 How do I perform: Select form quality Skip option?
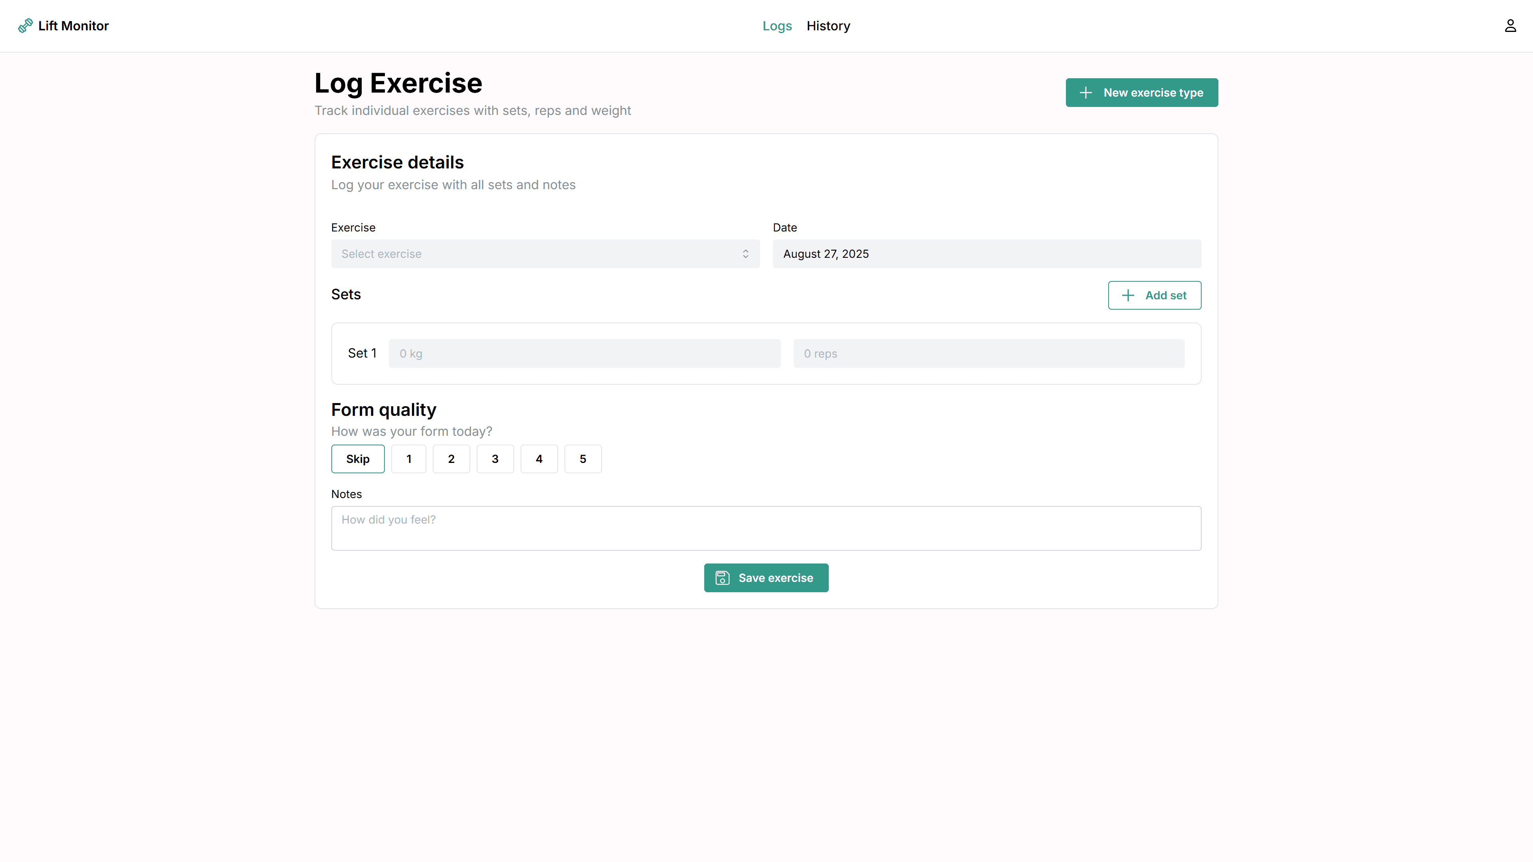358,459
